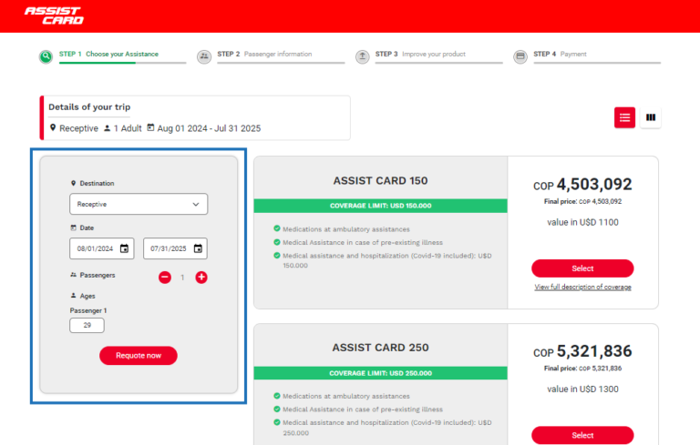Click the Destination label pin icon
This screenshot has height=445, width=700.
click(x=74, y=183)
